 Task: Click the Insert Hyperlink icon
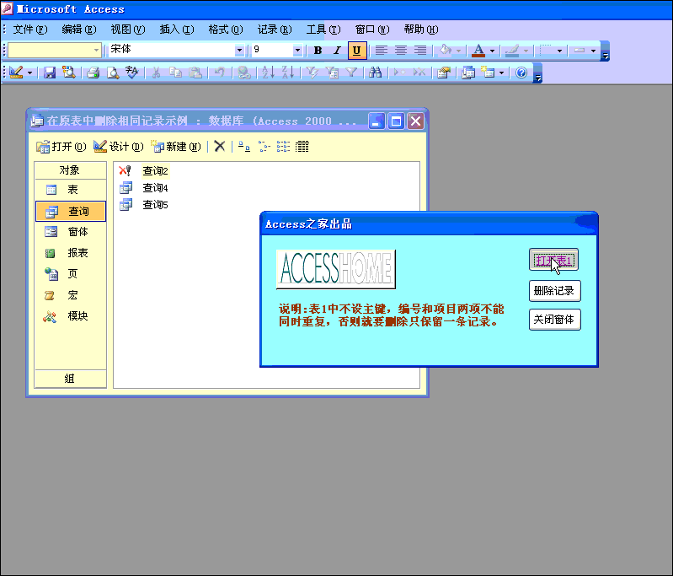click(x=244, y=73)
